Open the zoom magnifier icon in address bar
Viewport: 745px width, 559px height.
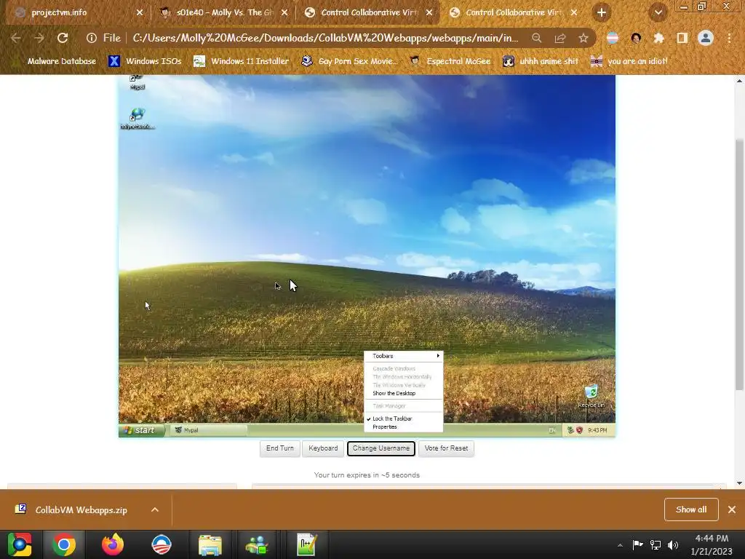click(537, 38)
